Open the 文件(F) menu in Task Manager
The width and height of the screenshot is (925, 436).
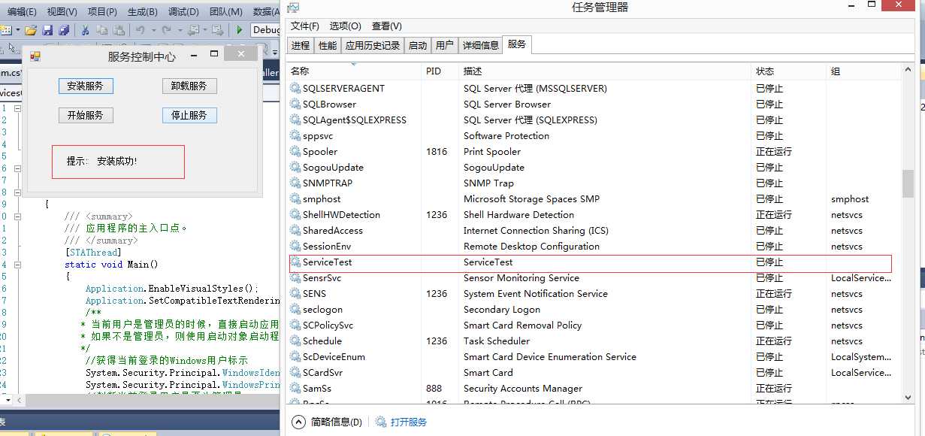click(305, 26)
